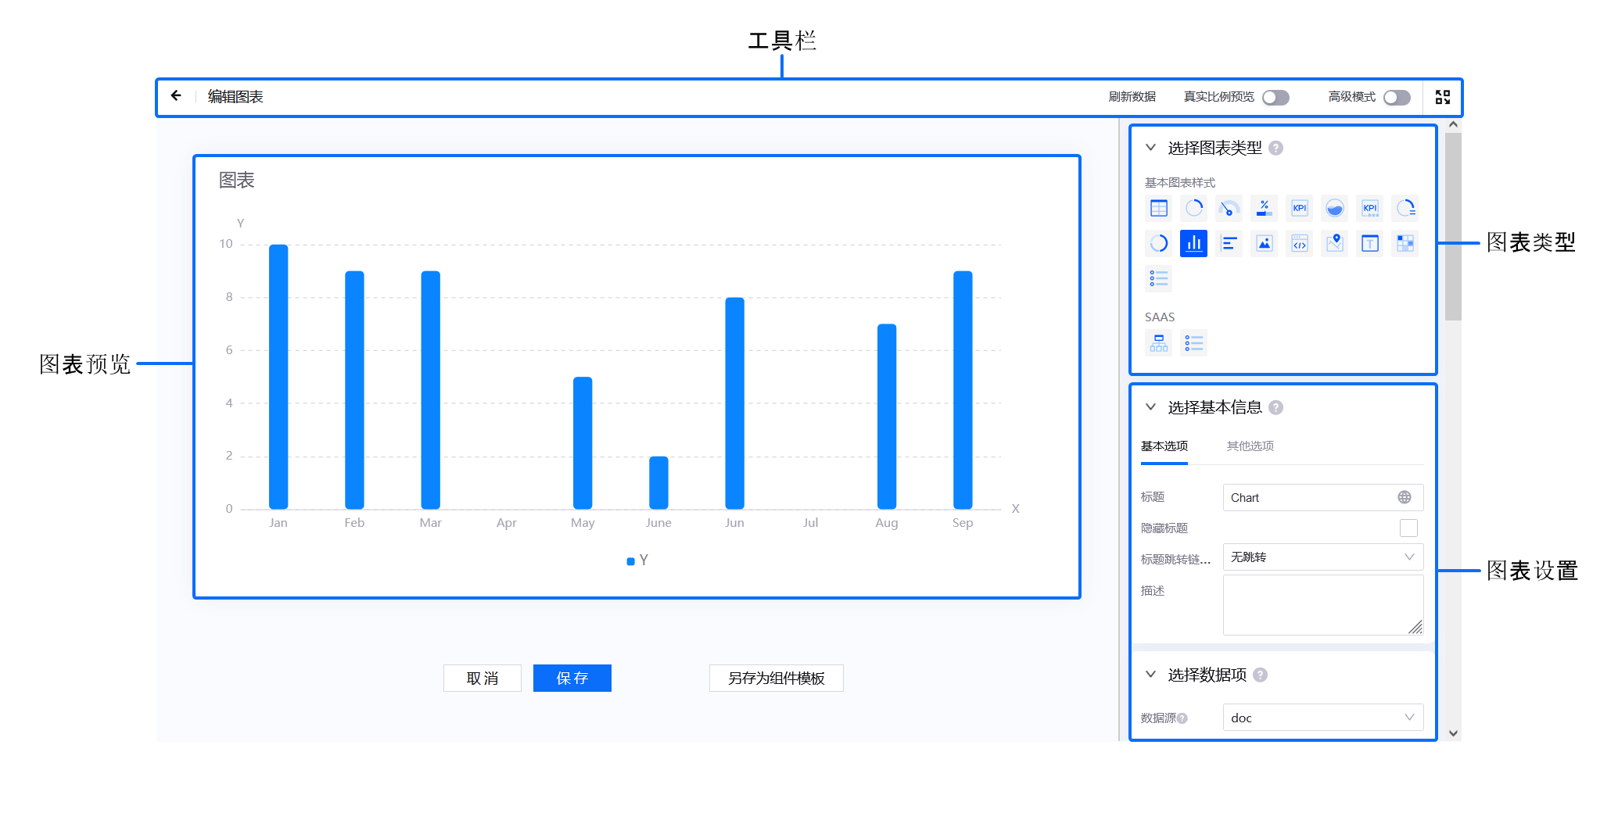Image resolution: width=1618 pixels, height=820 pixels.
Task: Select the heatmap grid chart type
Action: click(x=1405, y=243)
